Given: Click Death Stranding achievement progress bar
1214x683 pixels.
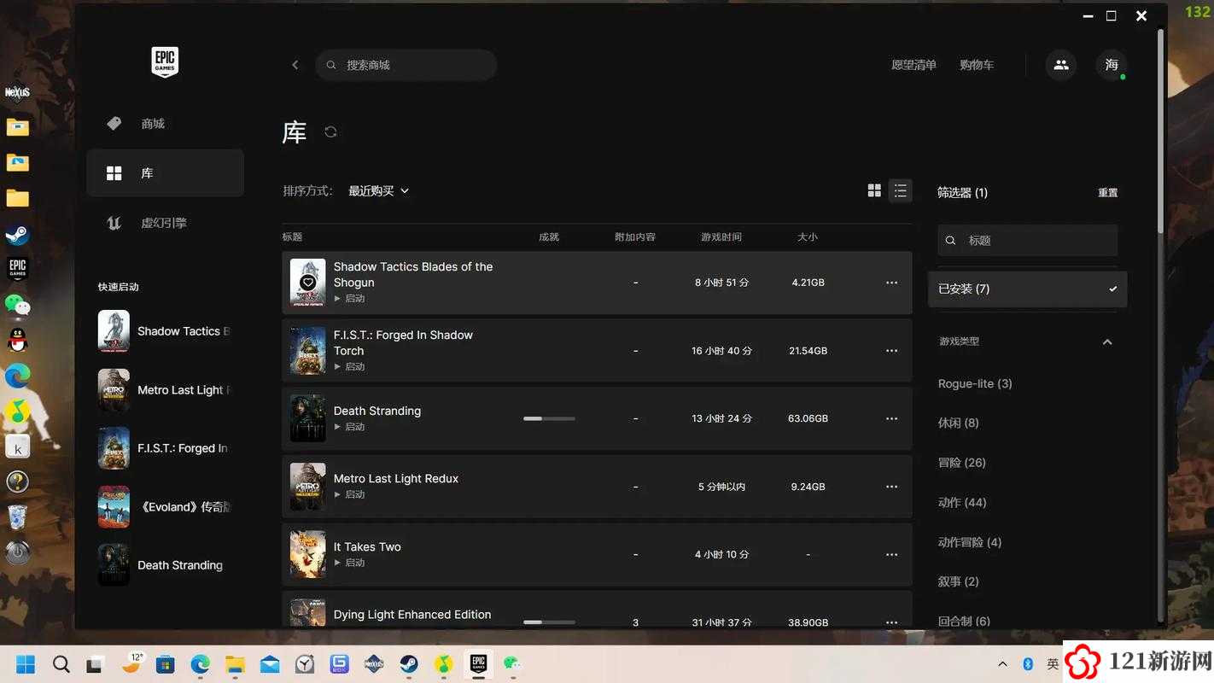Looking at the screenshot, I should [x=549, y=418].
